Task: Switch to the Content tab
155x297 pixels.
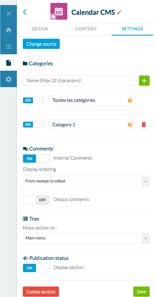Action: pyautogui.click(x=86, y=29)
